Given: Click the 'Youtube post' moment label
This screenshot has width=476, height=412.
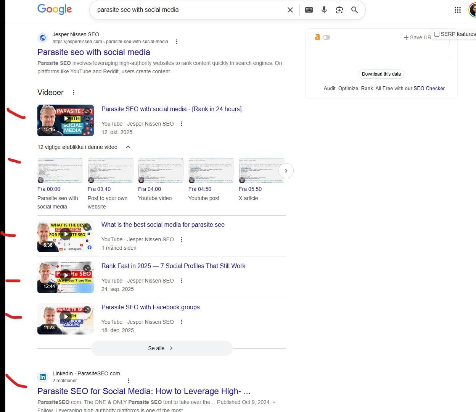Looking at the screenshot, I should (x=204, y=198).
